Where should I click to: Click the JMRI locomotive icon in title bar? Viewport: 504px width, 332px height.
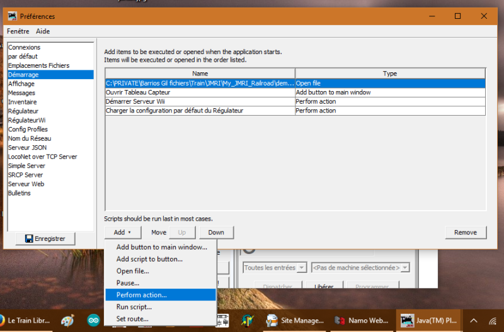tap(12, 16)
